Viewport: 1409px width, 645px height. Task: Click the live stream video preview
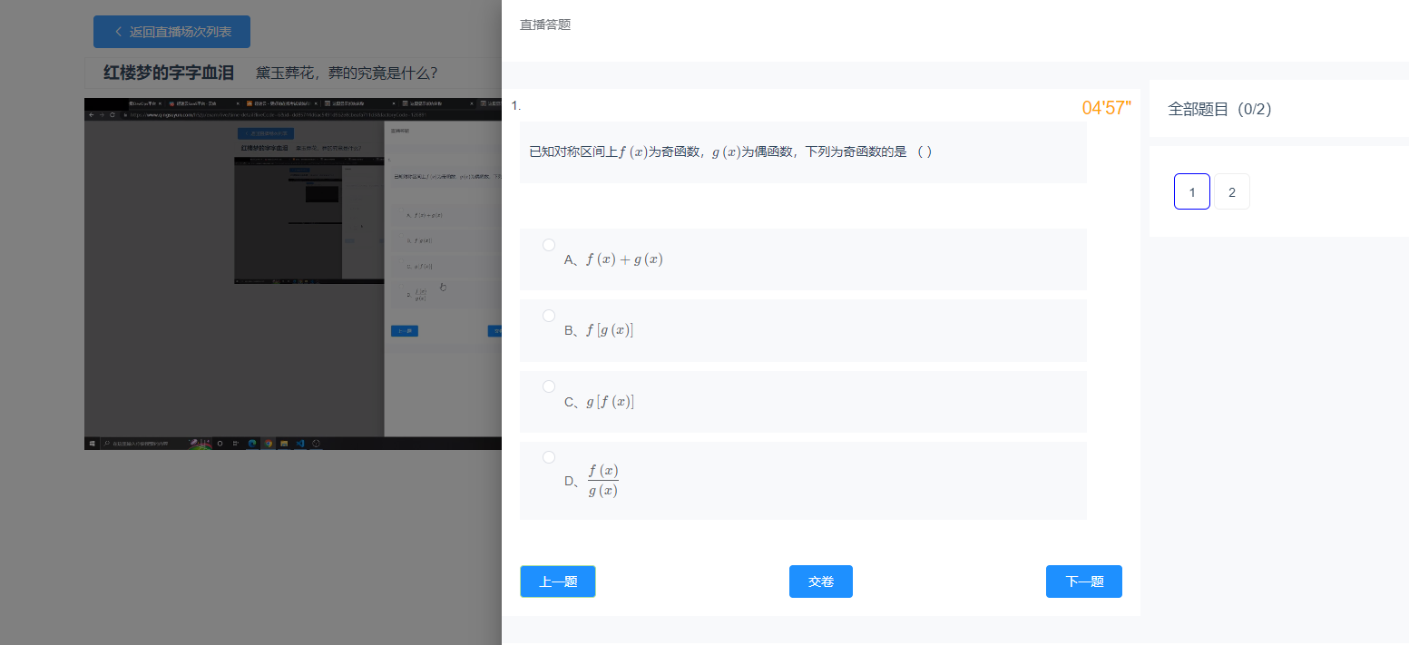point(293,274)
